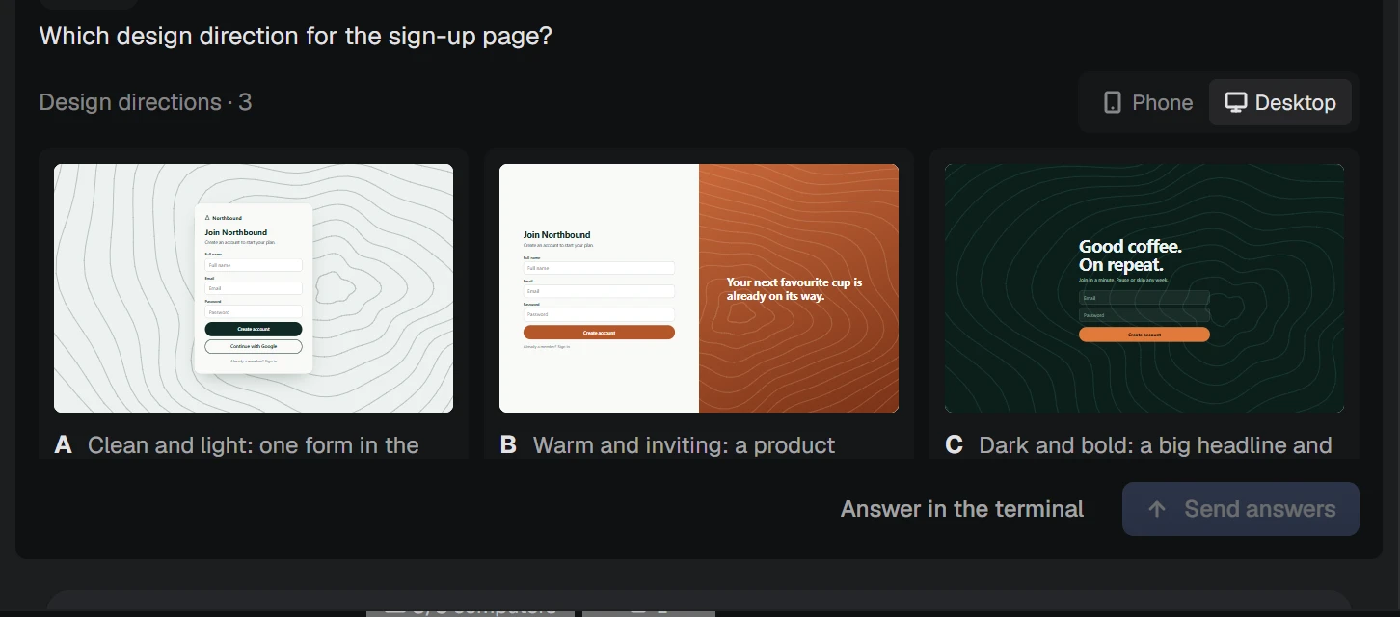The width and height of the screenshot is (1400, 617).
Task: Choose Answer in the terminal
Action: coord(962,509)
